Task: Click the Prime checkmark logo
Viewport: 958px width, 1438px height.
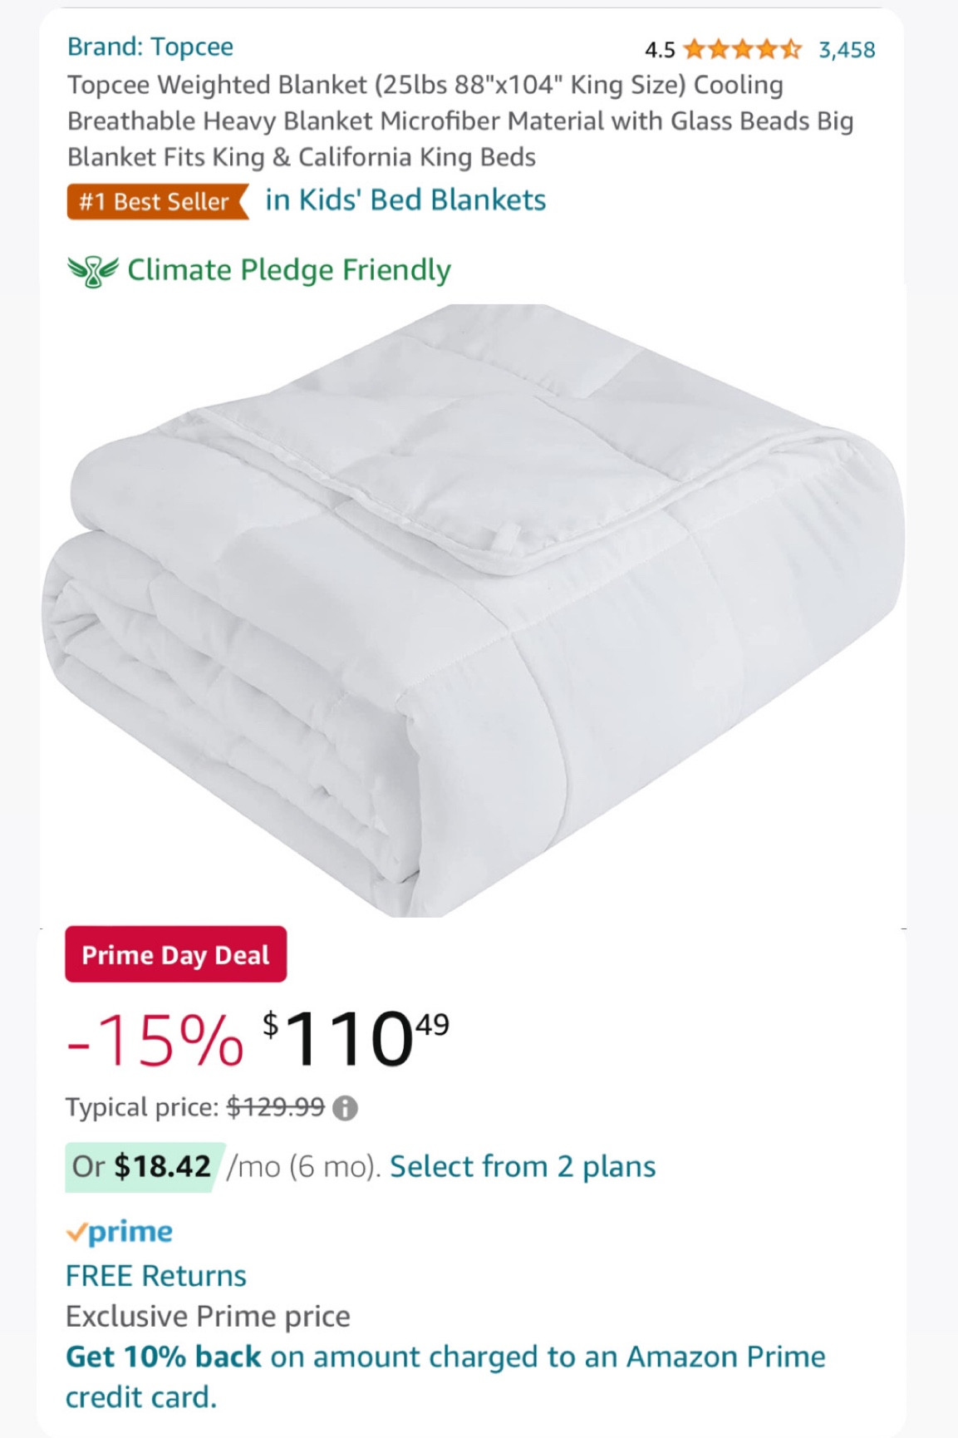Action: 120,1232
